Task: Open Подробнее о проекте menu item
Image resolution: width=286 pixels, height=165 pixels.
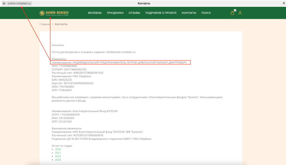Action: (x=161, y=13)
